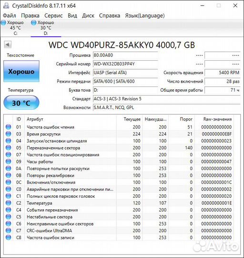Image resolution: width=244 pixels, height=258 pixels.
Task: Click the Интерфейс field UASP (Serial ATA)
Action: (125, 73)
